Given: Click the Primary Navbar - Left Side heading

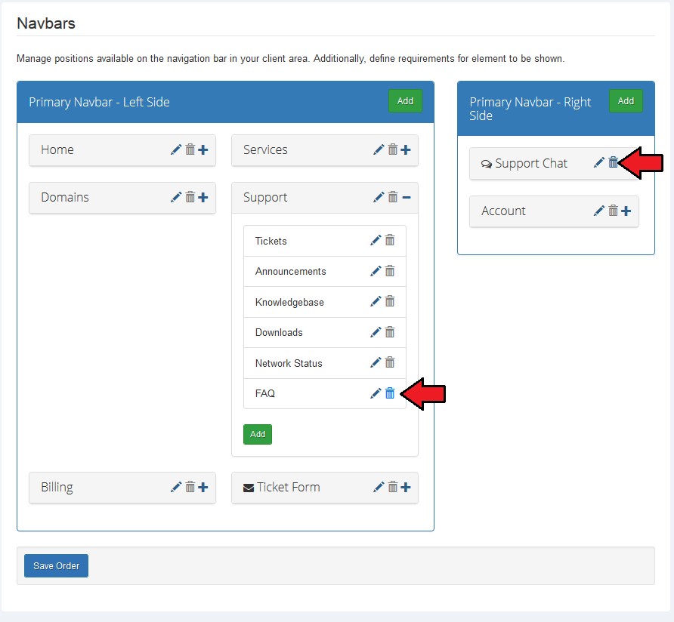Looking at the screenshot, I should click(x=99, y=102).
